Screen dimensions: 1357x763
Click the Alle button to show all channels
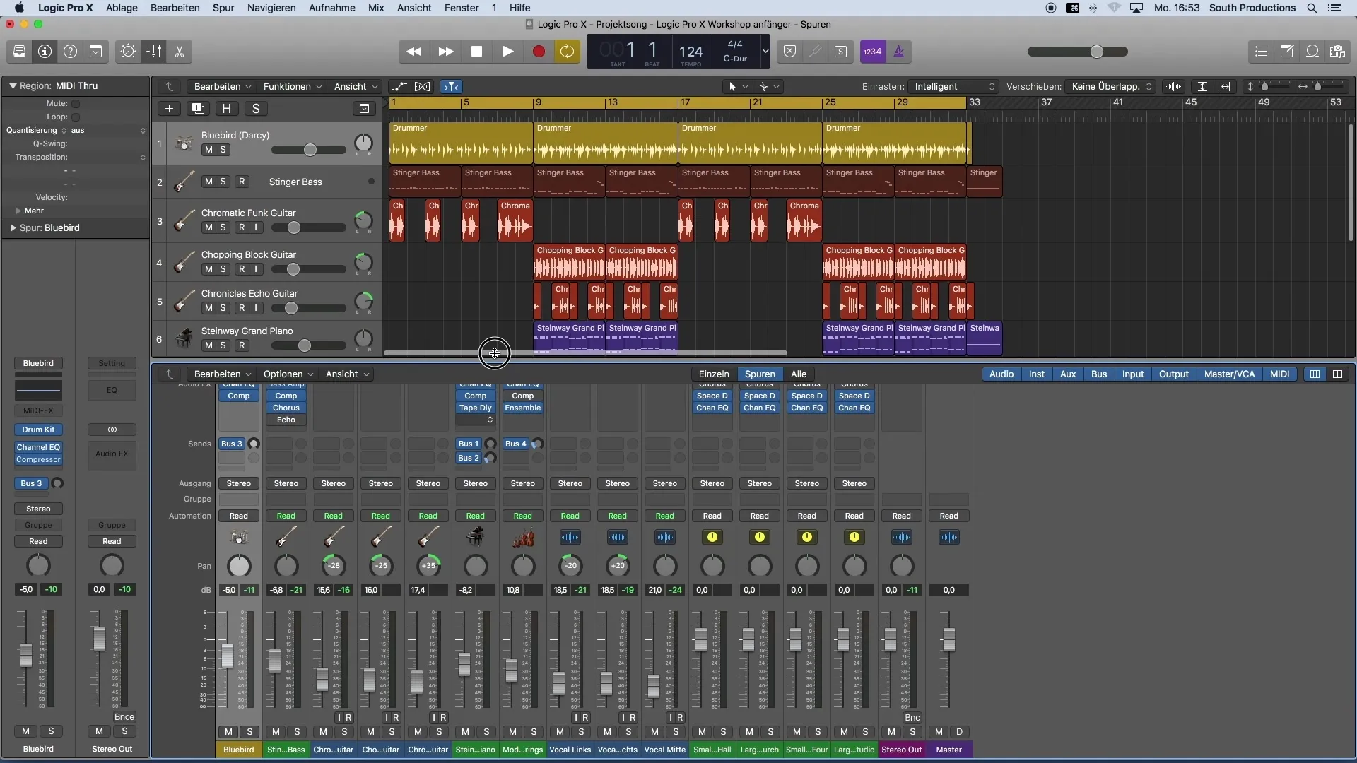[799, 374]
